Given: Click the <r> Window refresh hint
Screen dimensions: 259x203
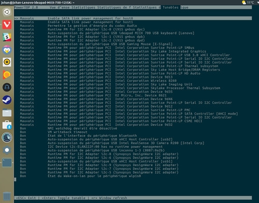Looking at the screenshot, I should (x=109, y=198).
